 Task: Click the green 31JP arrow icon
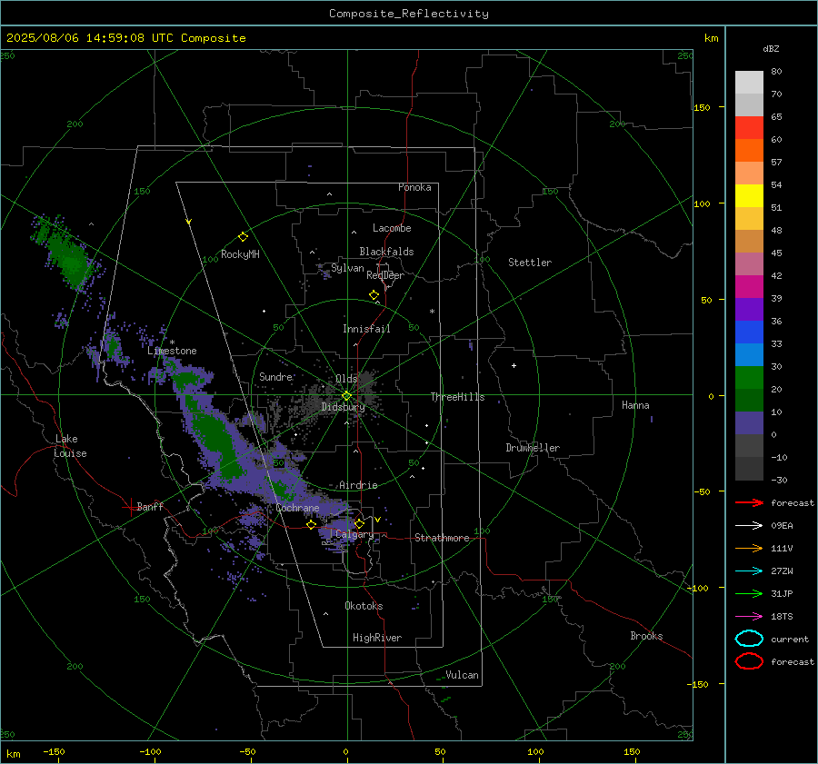pos(749,593)
